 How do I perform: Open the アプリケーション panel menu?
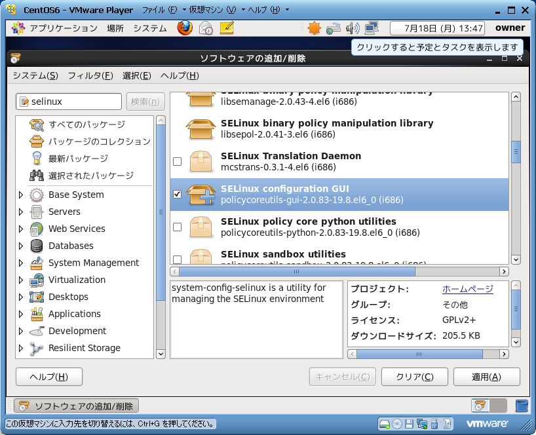tap(64, 28)
